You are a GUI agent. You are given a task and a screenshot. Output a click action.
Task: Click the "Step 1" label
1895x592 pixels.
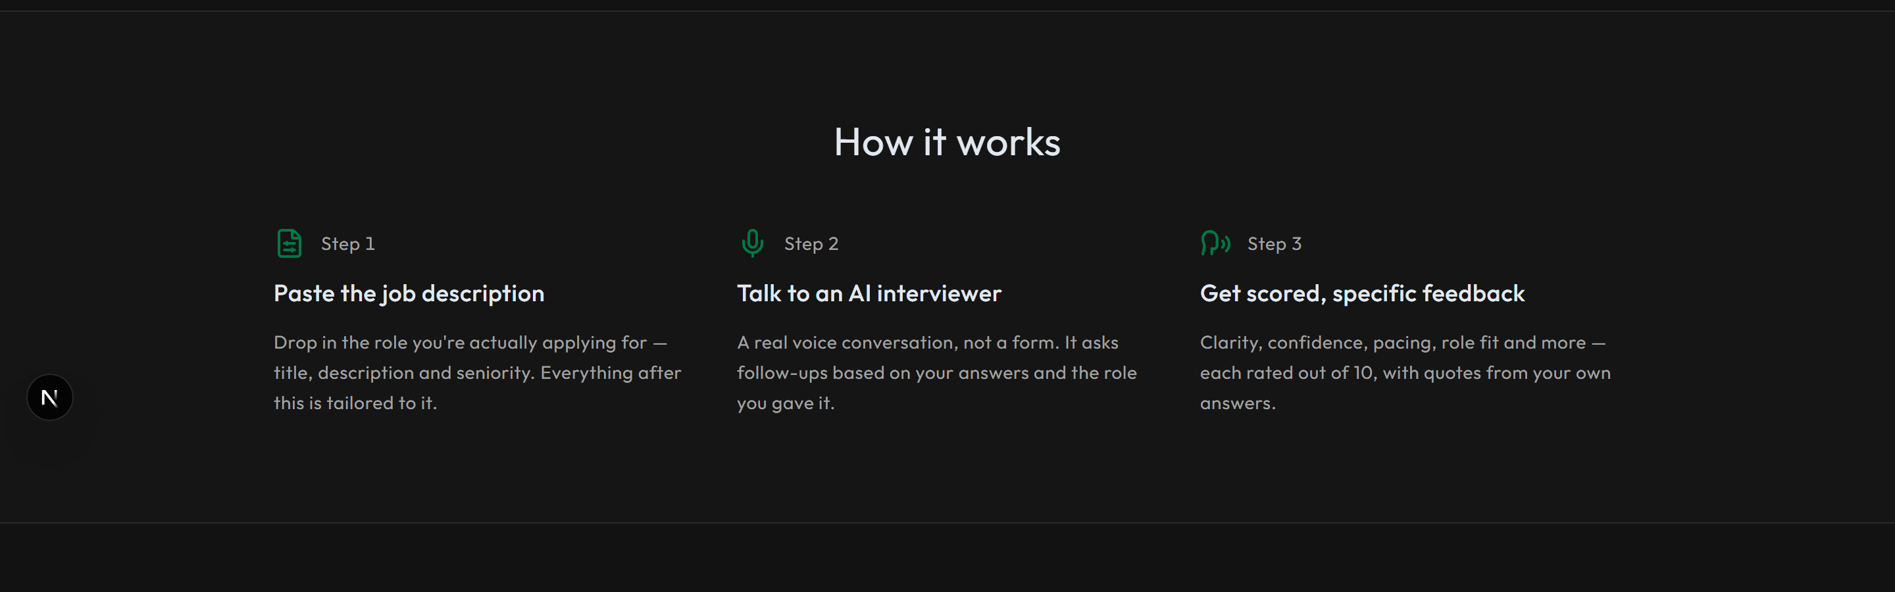348,244
